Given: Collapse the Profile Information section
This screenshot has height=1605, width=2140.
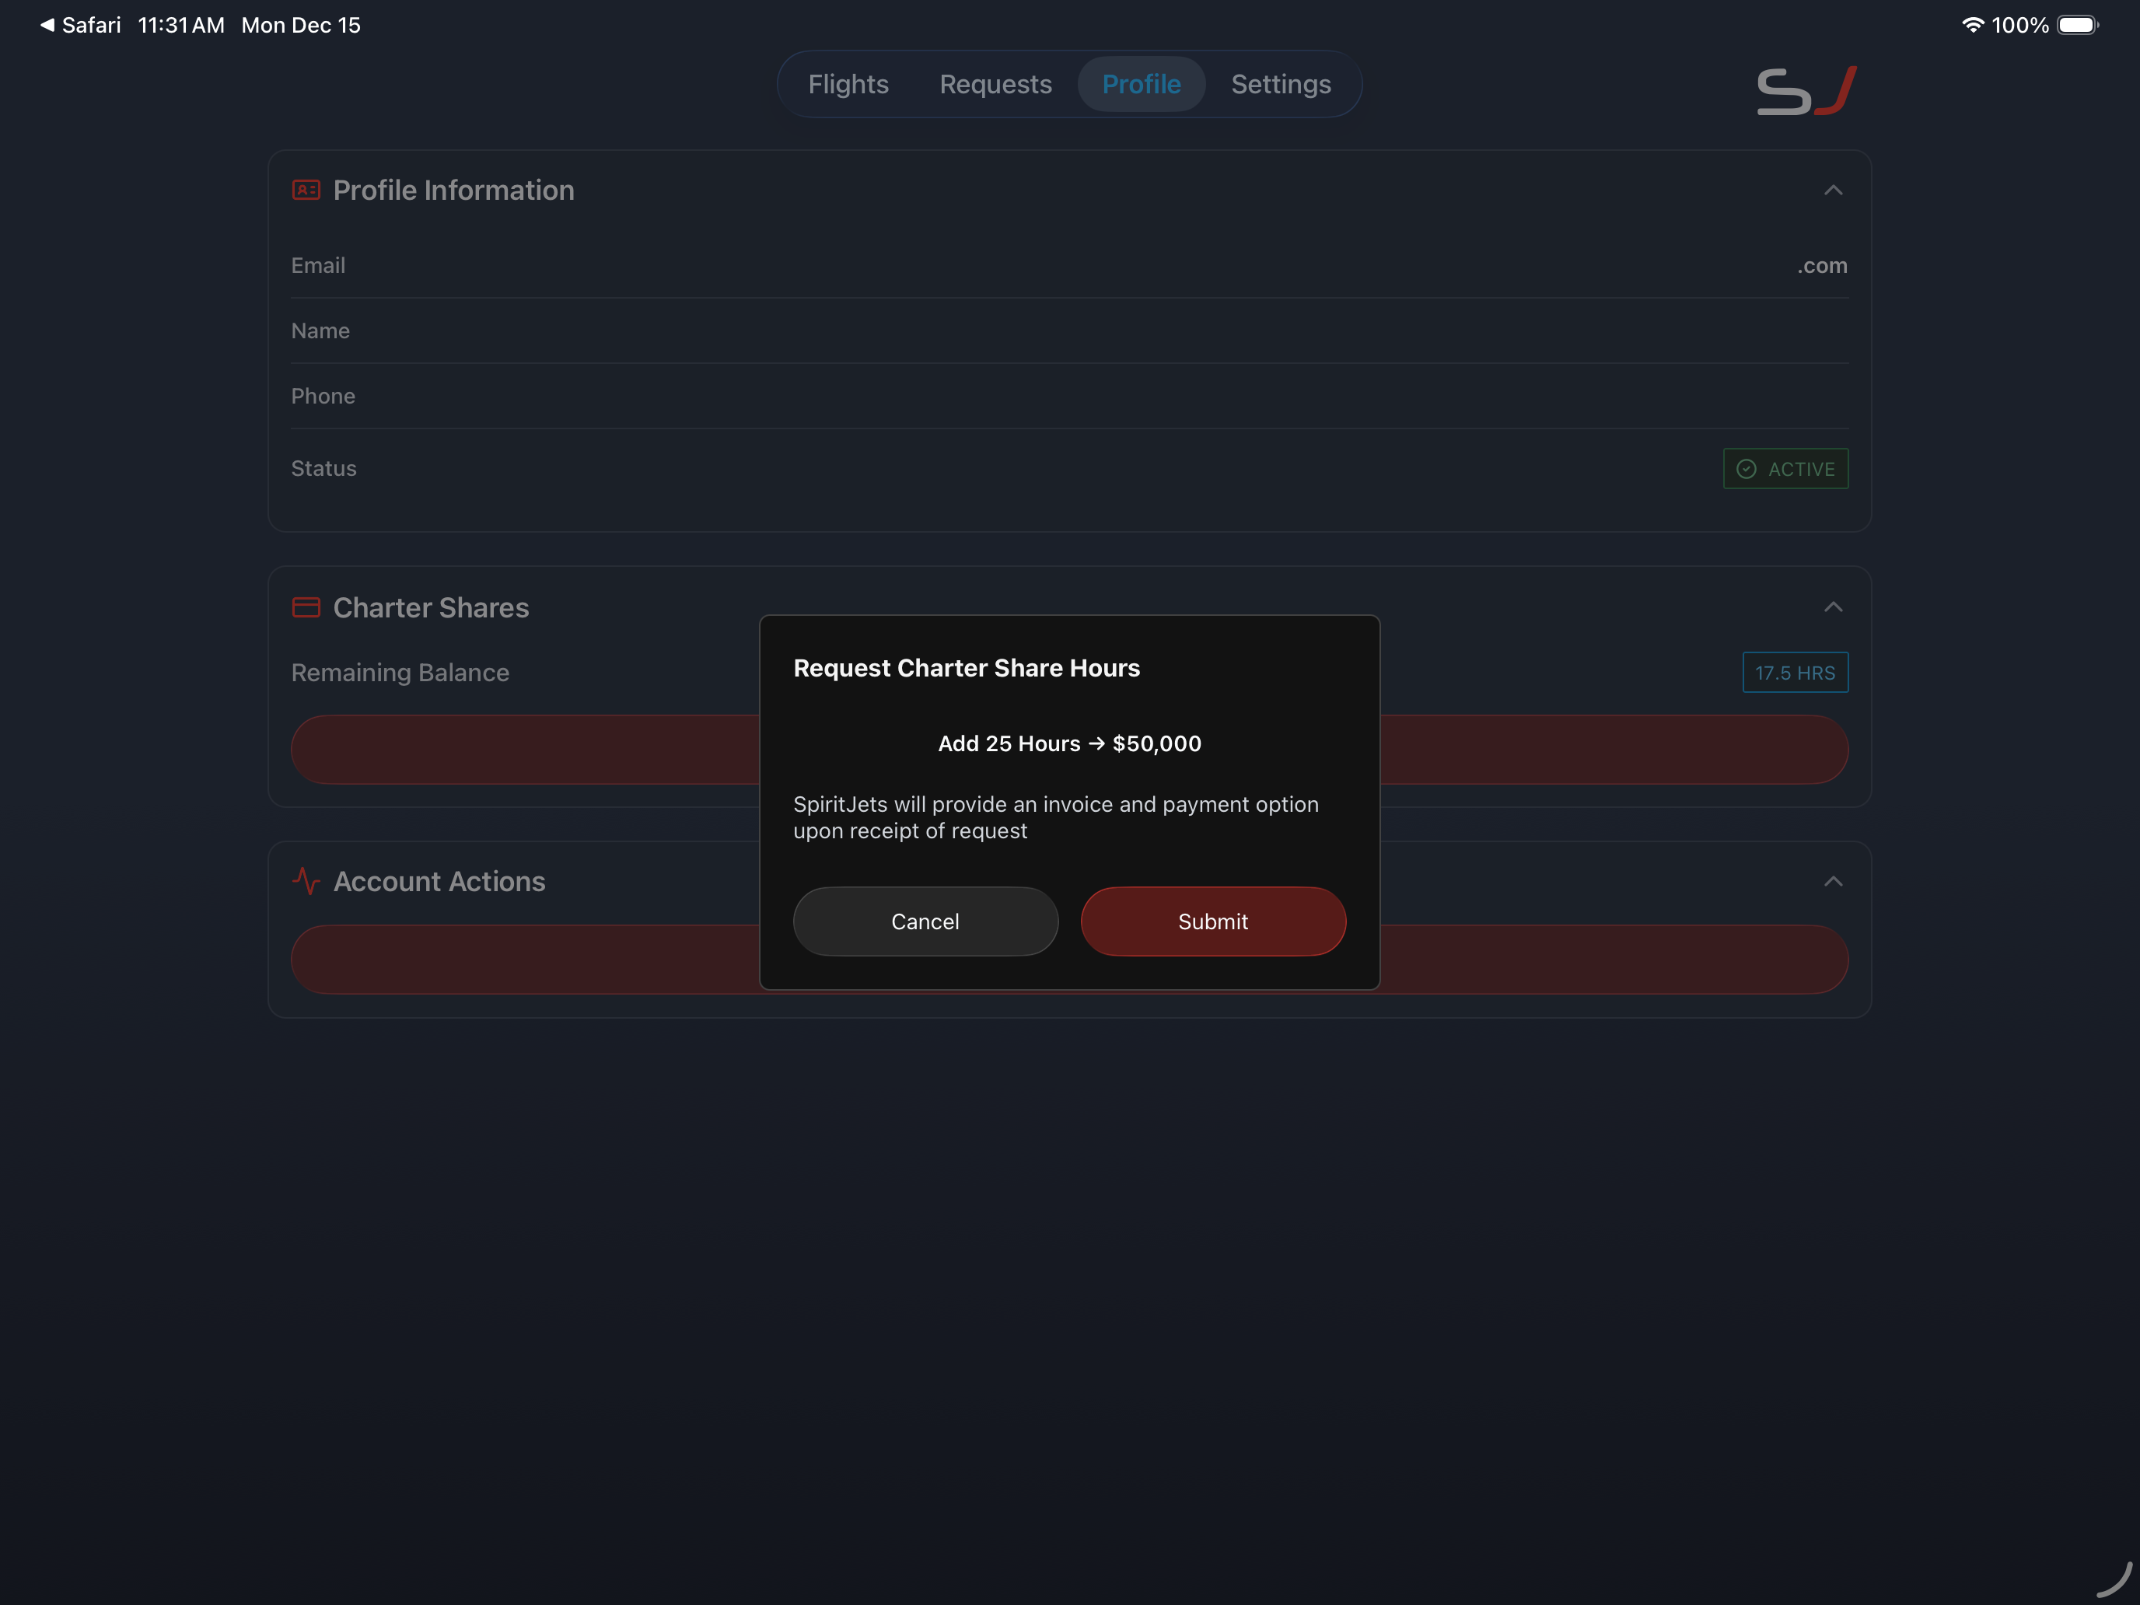Looking at the screenshot, I should tap(1834, 190).
